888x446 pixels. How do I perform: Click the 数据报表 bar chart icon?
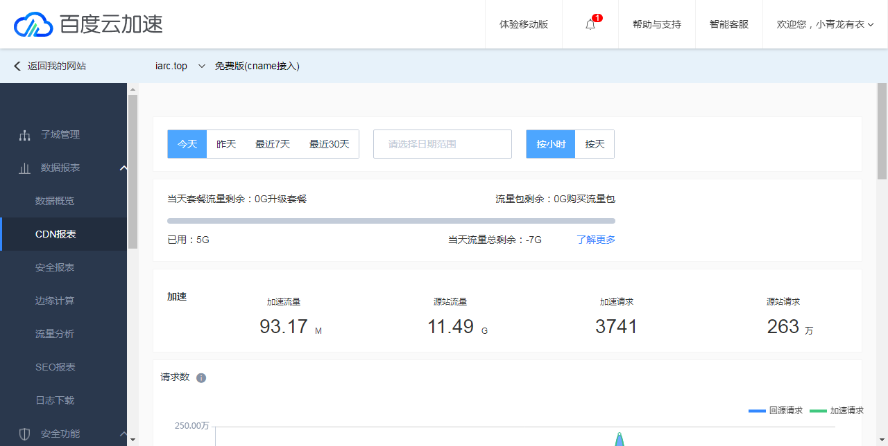25,168
